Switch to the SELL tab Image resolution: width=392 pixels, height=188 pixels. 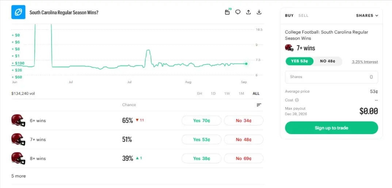[303, 15]
